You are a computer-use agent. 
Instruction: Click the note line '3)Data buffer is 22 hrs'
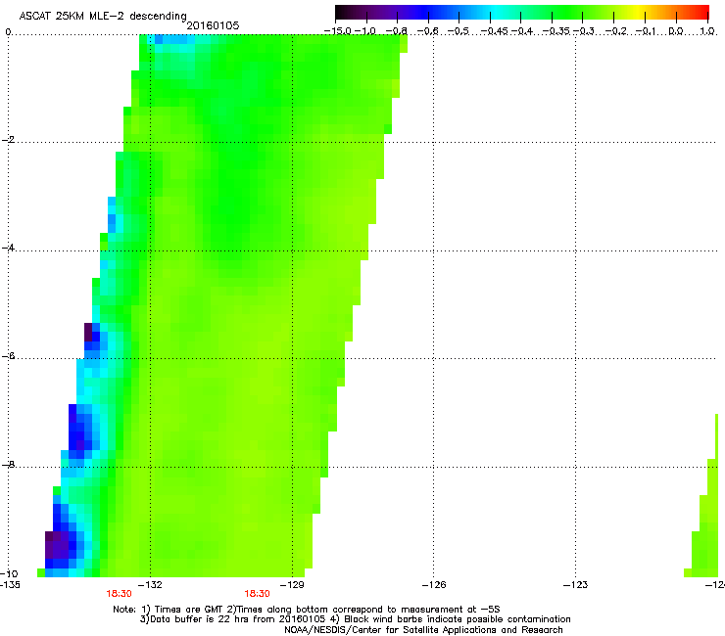355,619
